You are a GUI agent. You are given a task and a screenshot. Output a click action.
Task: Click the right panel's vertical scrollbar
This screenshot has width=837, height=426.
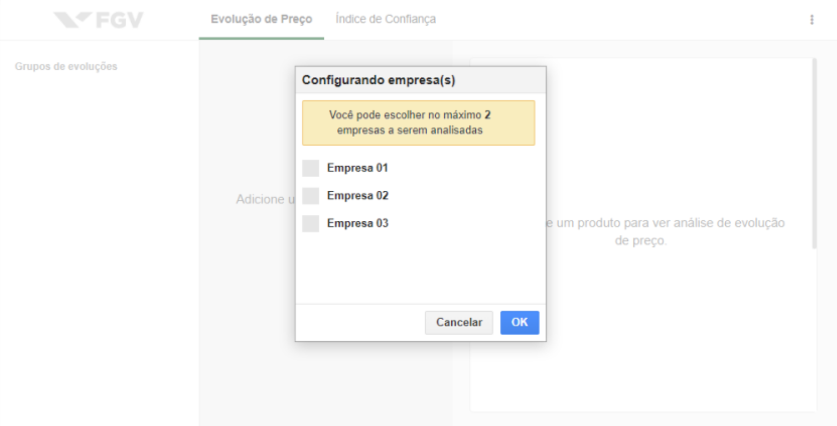click(814, 154)
